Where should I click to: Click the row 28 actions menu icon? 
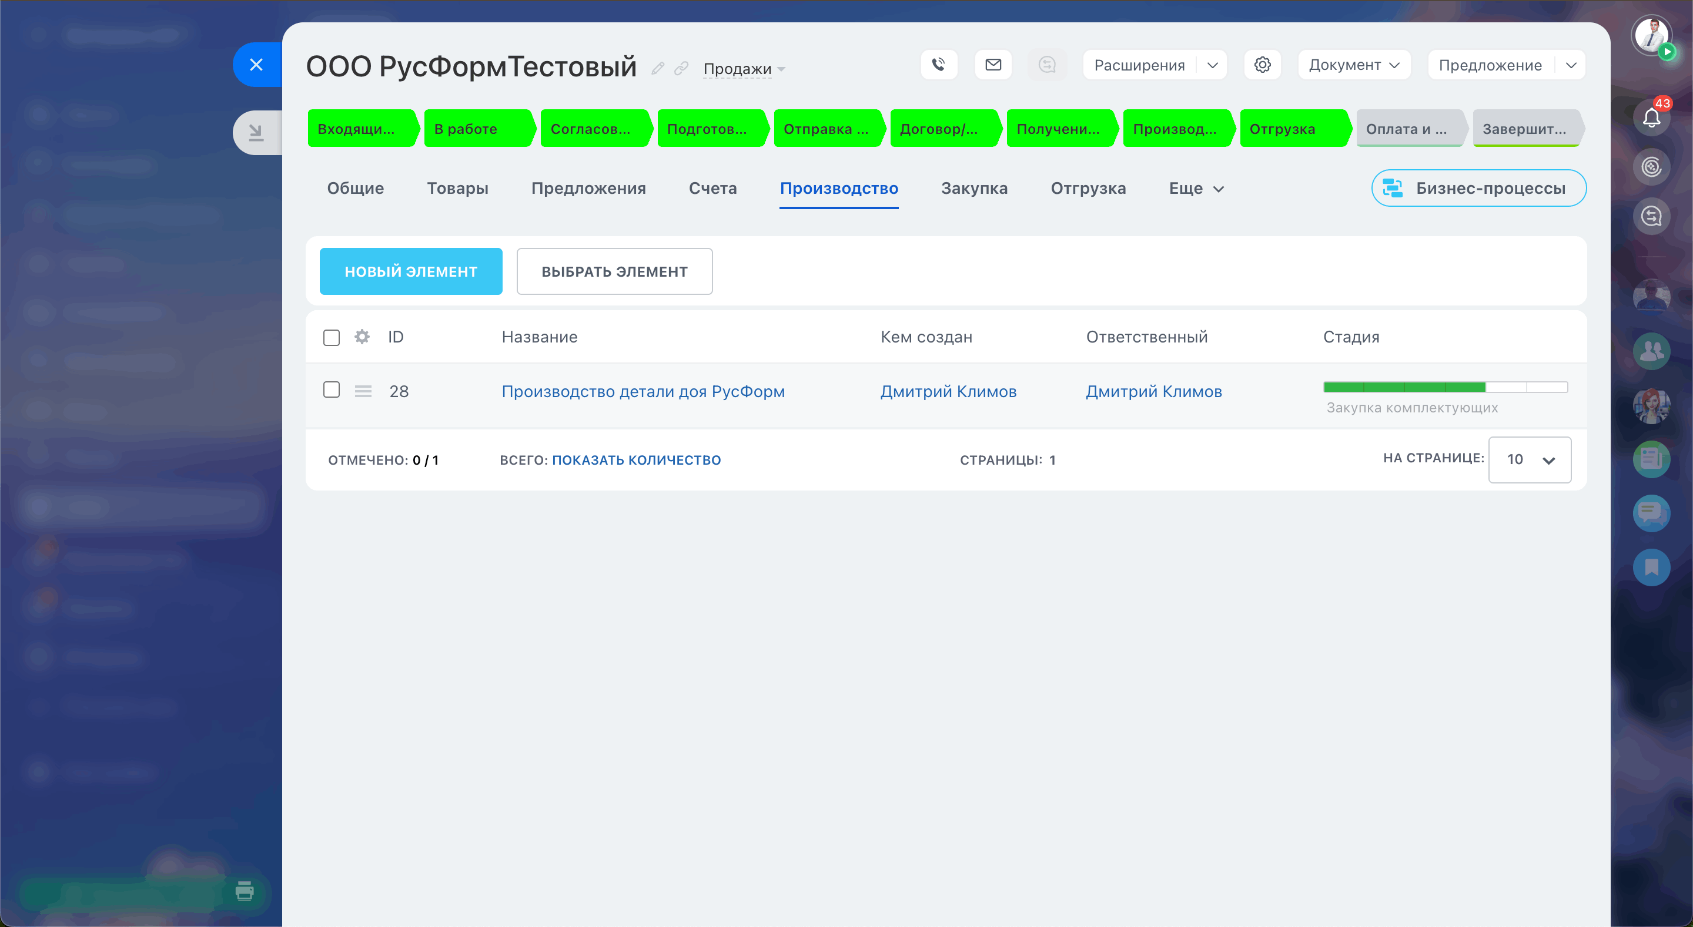coord(363,392)
